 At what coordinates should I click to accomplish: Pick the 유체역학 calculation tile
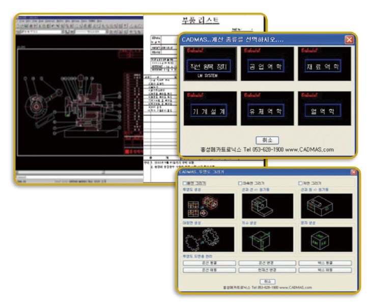tap(267, 108)
